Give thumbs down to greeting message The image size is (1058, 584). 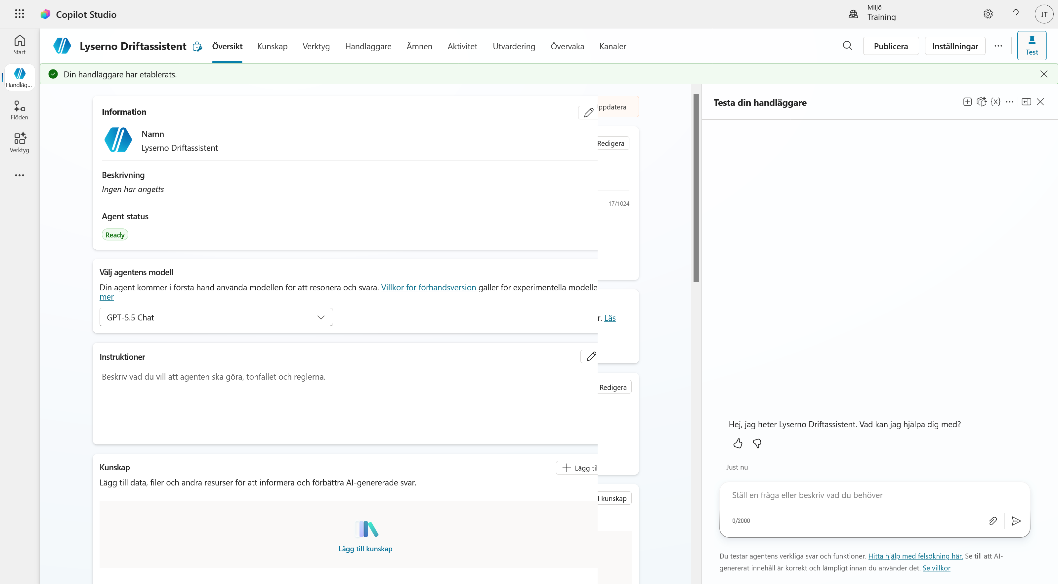pos(757,443)
